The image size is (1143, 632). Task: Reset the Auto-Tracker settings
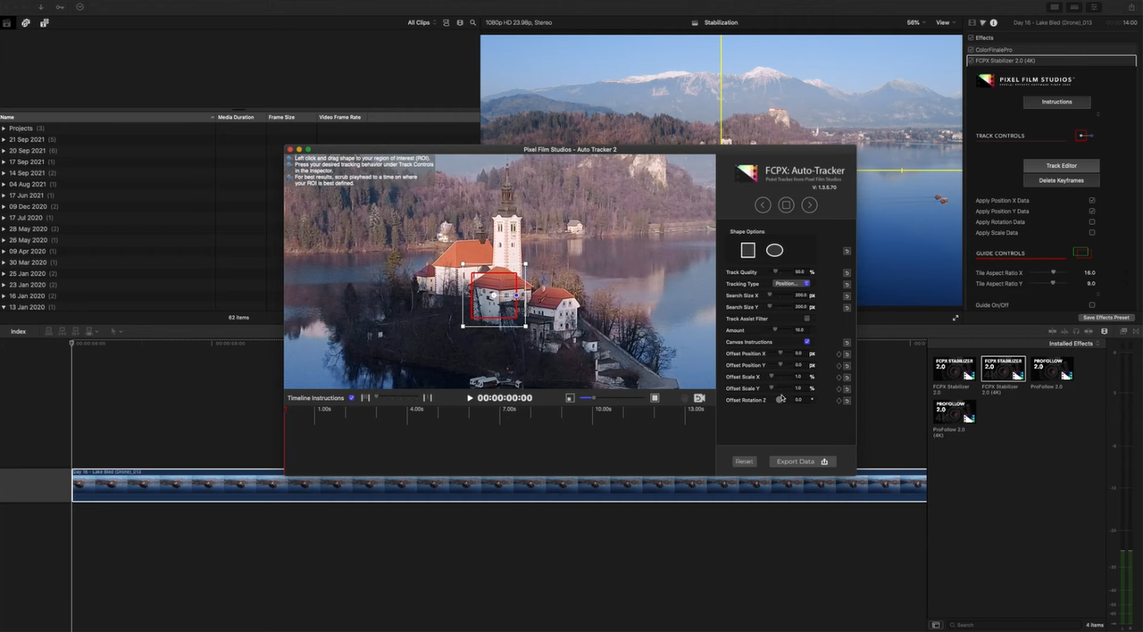[744, 462]
